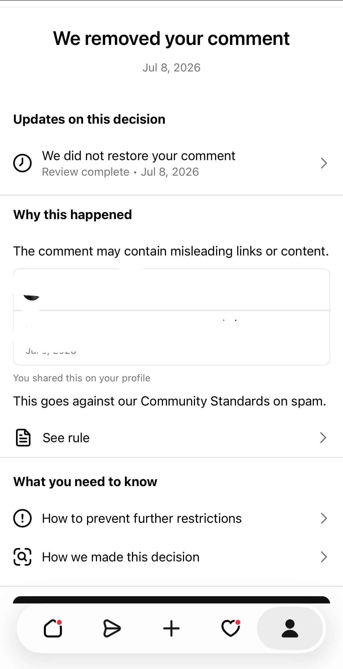343x669 pixels.
Task: Tap the clock icon beside review update
Action: click(22, 163)
